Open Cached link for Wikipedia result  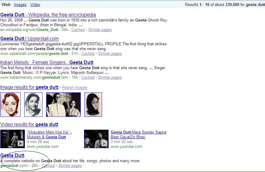(x=78, y=30)
